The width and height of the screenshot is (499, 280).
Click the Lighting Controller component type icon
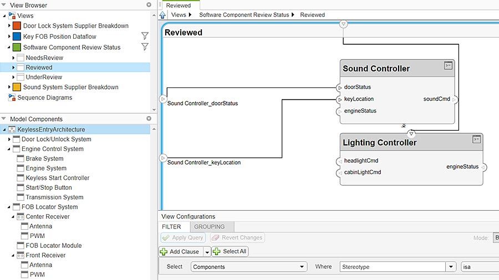pyautogui.click(x=476, y=139)
